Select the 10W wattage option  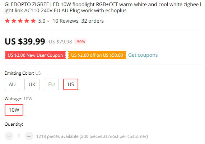14,110
